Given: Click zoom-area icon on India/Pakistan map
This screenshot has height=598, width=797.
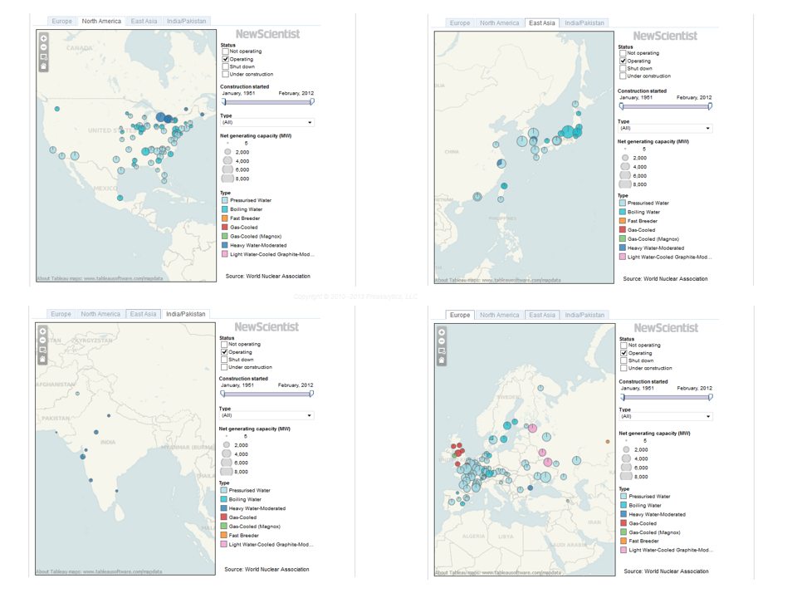Looking at the screenshot, I should tap(43, 350).
